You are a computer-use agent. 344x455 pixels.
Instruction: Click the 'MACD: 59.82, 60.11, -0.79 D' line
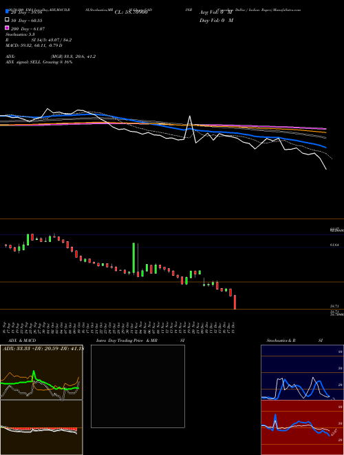tap(34, 45)
